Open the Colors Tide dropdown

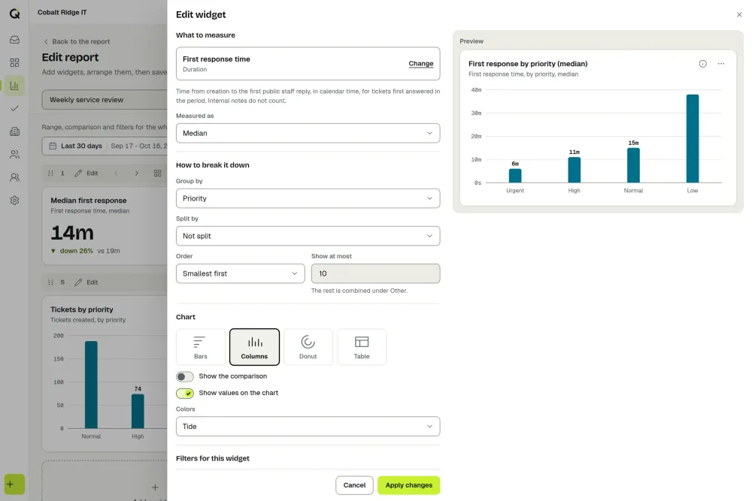click(308, 427)
